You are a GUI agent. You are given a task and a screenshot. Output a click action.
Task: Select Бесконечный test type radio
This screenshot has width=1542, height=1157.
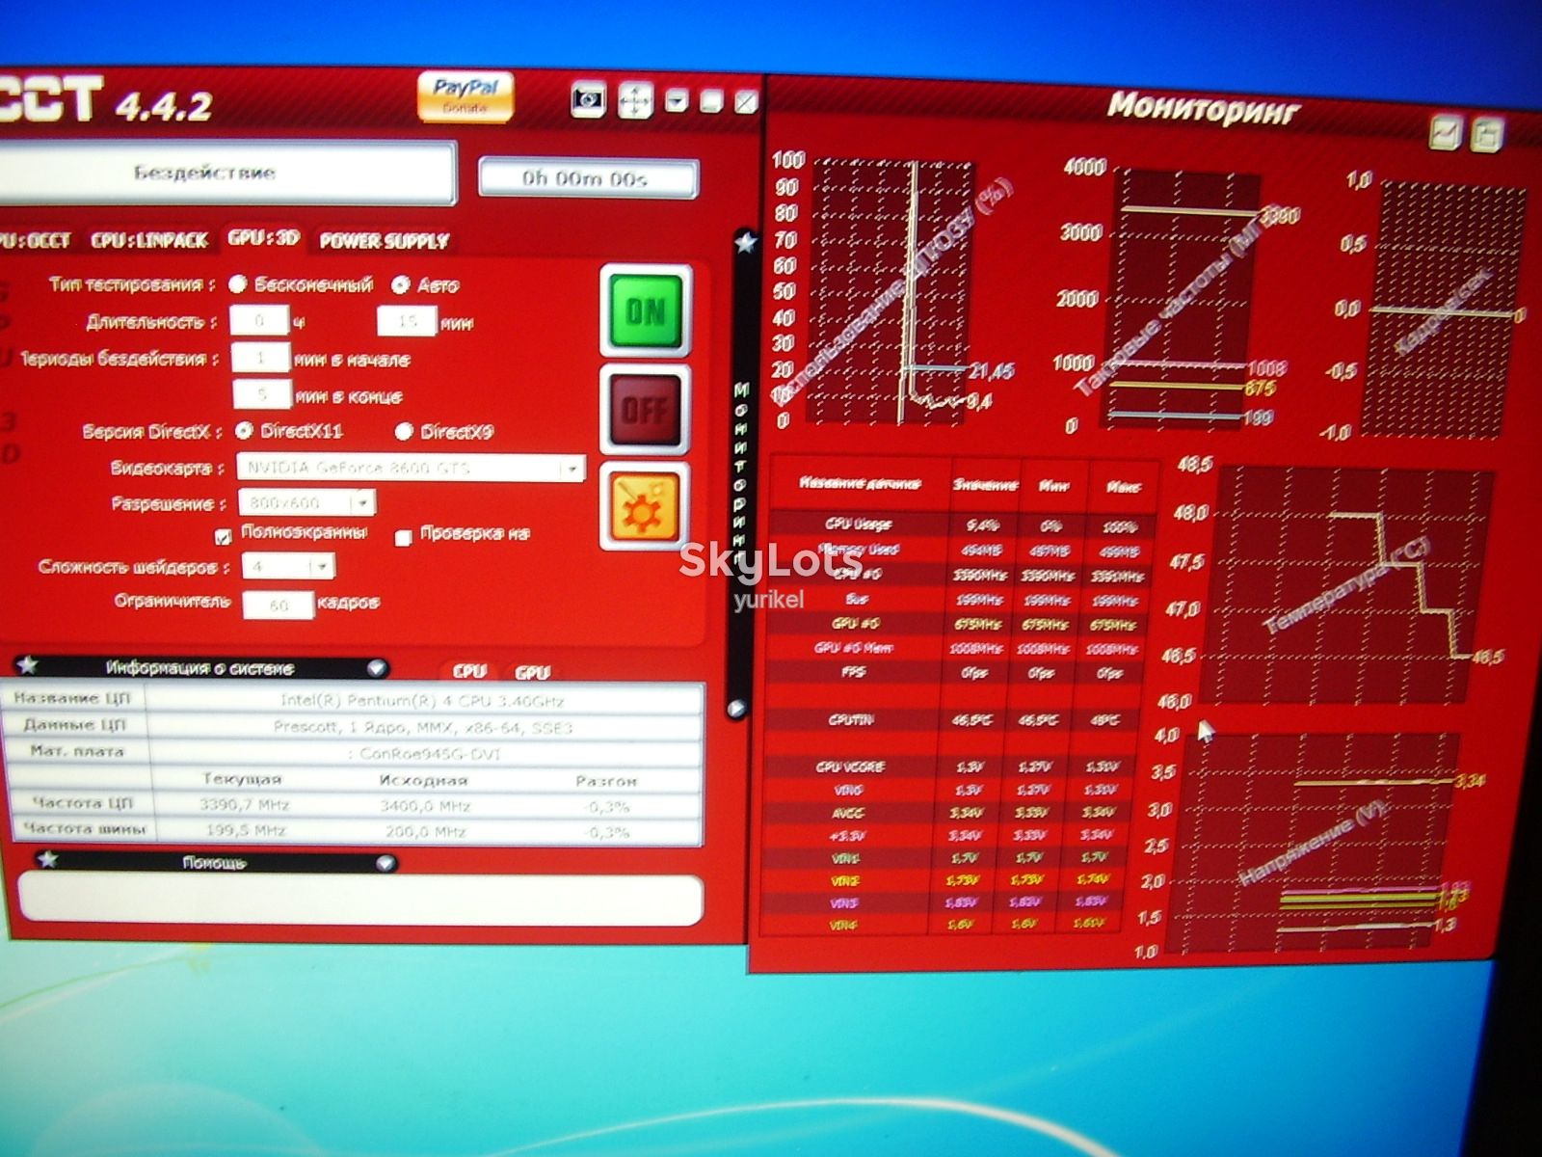point(237,285)
